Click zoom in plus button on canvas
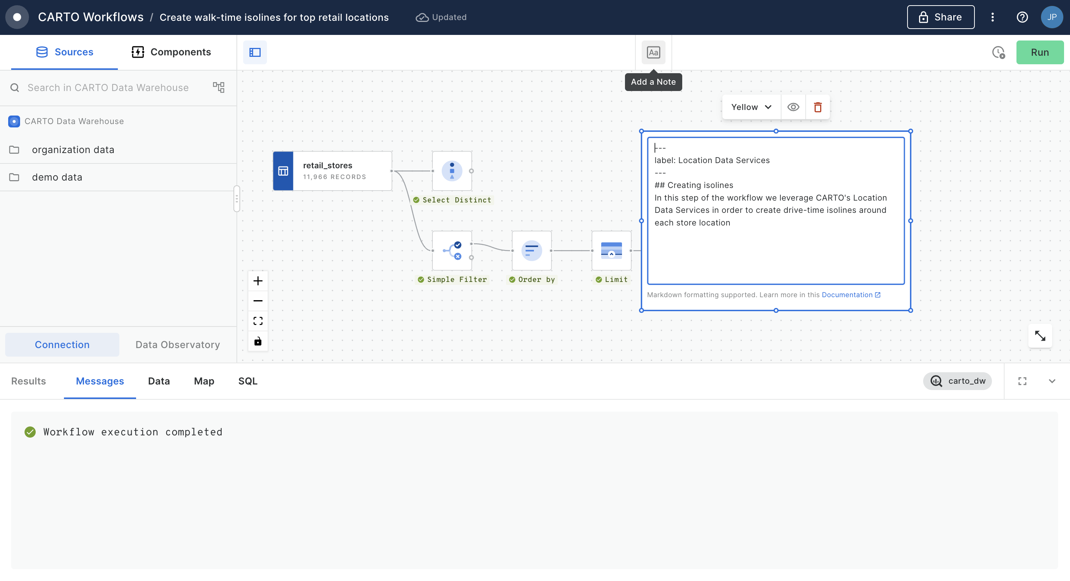Image resolution: width=1070 pixels, height=581 pixels. point(258,281)
